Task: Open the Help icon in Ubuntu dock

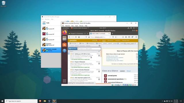Action: tap(64, 51)
